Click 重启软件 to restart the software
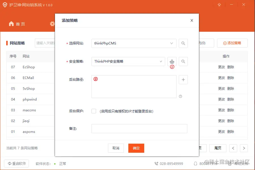This screenshot has width=255, height=170. tap(16, 163)
